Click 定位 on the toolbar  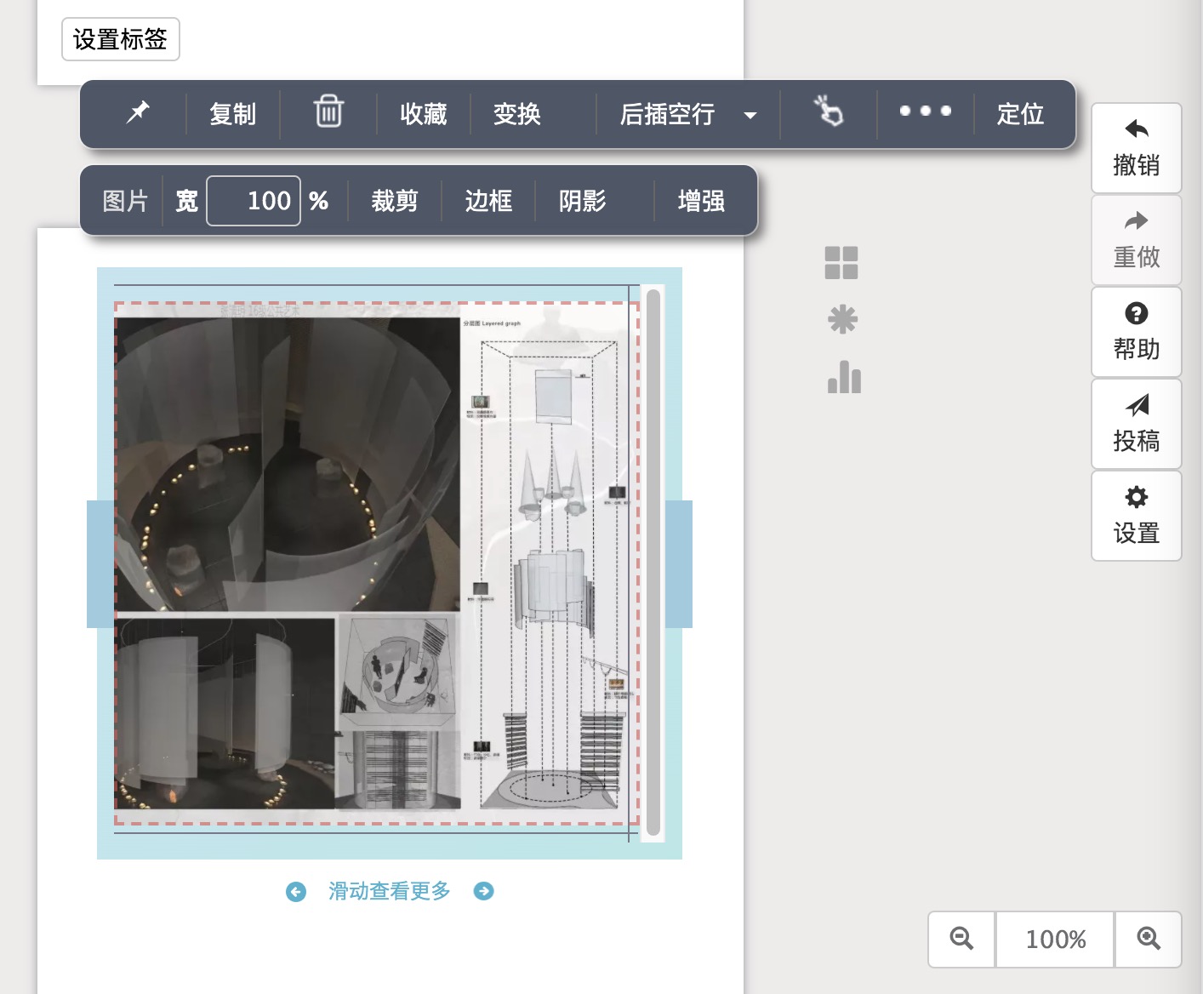[1019, 114]
